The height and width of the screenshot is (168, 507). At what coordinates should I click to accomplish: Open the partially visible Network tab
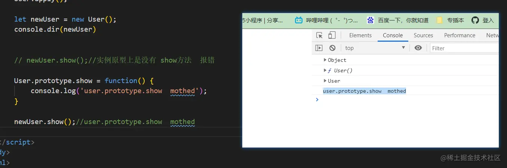[x=492, y=35]
